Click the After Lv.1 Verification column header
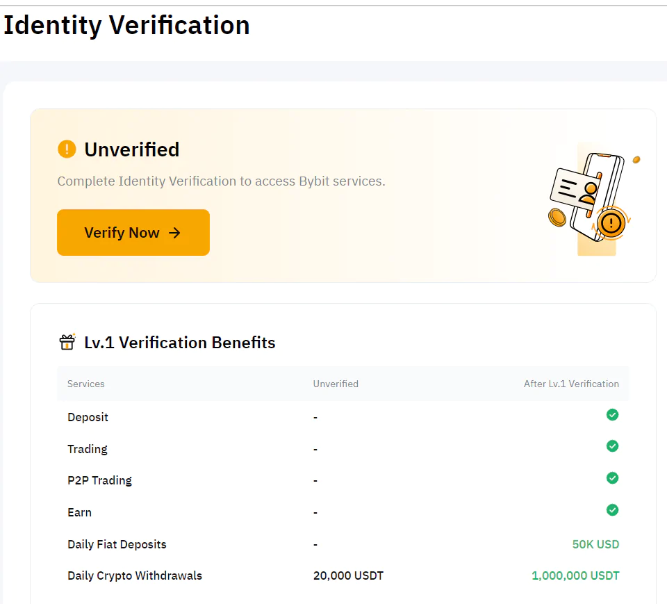The height and width of the screenshot is (604, 667). 571,384
